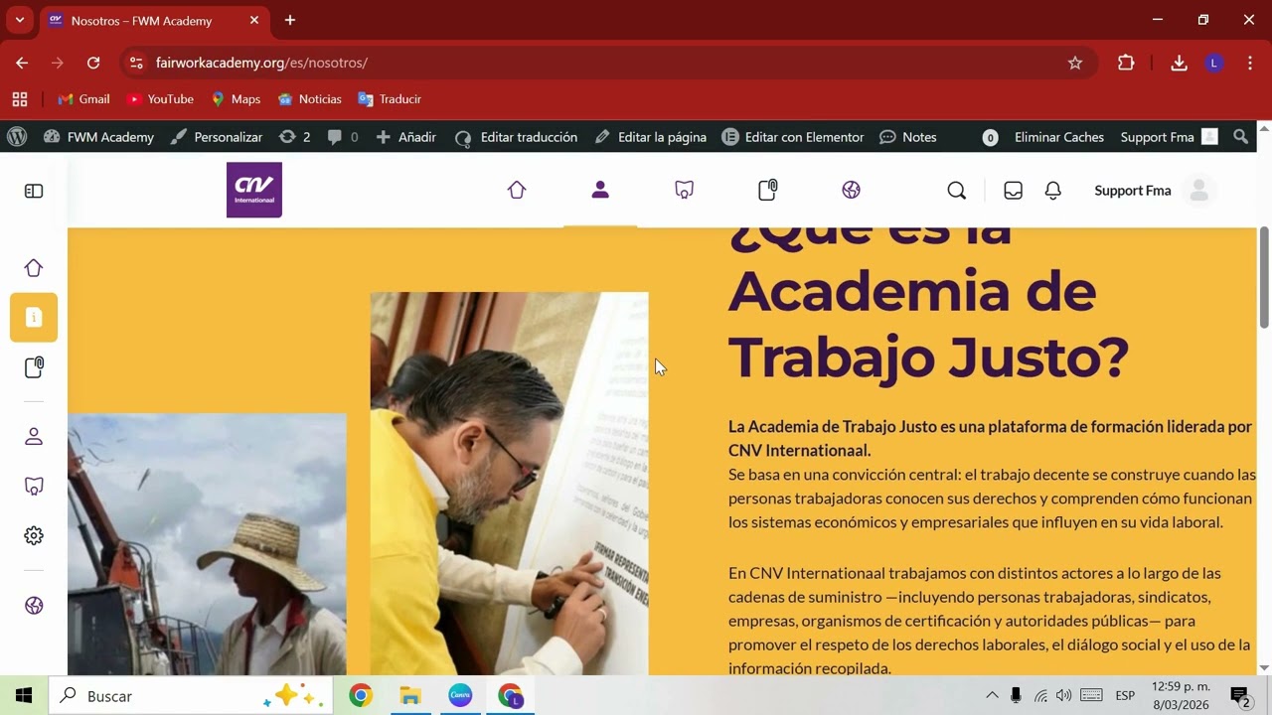Click Añadir in the admin bar
1272x715 pixels.
coord(406,137)
